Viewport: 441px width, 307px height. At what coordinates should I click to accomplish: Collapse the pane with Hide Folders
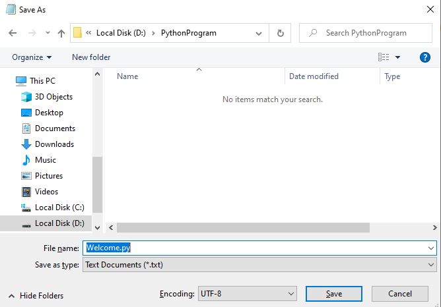(36, 296)
